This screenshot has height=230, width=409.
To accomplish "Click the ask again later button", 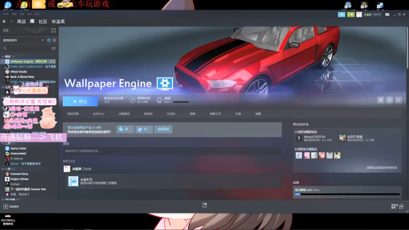I will 163,129.
